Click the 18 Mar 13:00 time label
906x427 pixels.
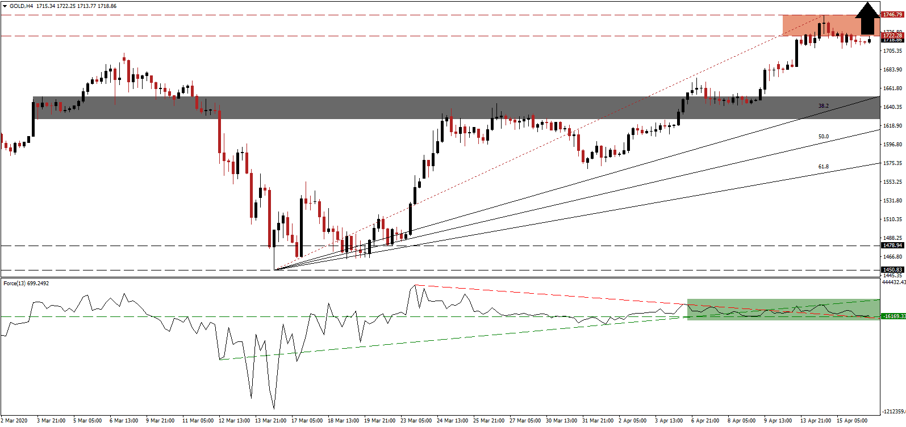pos(343,421)
